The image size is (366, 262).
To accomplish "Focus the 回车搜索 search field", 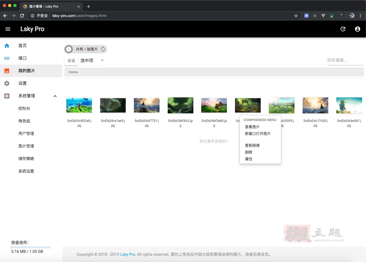I will tap(345, 60).
